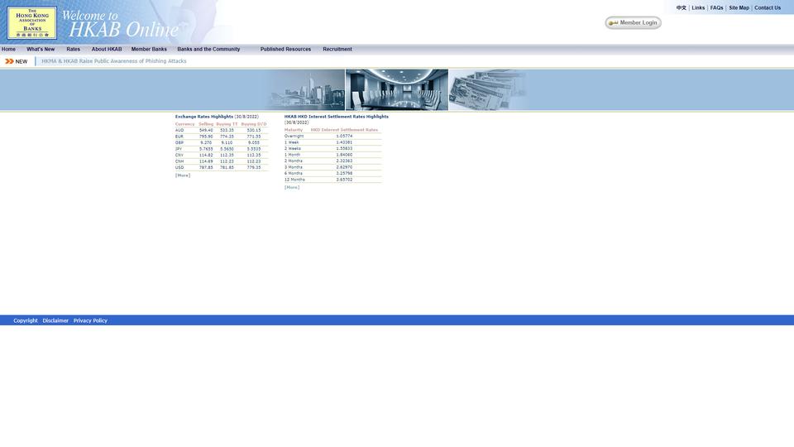The height and width of the screenshot is (447, 794).
Task: Open FAQs in the top bar
Action: (716, 8)
